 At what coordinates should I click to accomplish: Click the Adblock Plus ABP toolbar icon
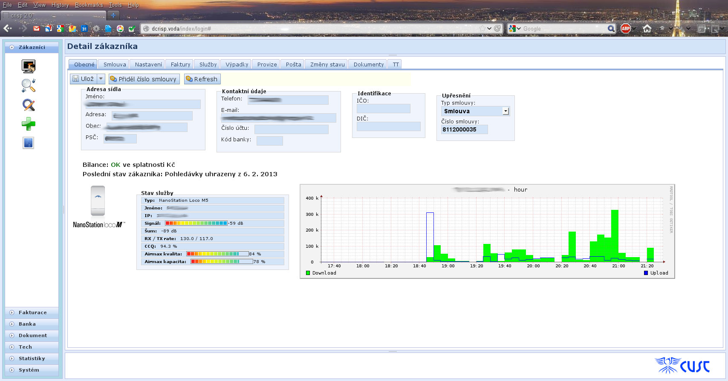coord(625,29)
